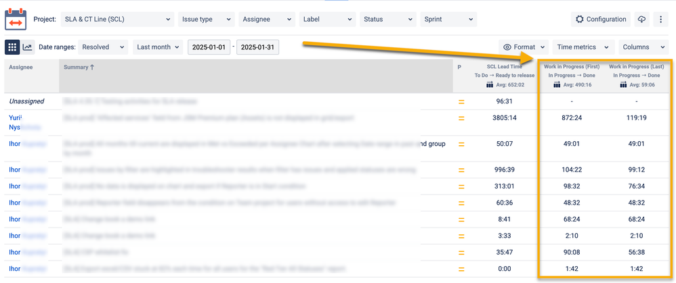This screenshot has width=676, height=283.
Task: Click chart icon beside Avg: 59:06
Action: (623, 84)
